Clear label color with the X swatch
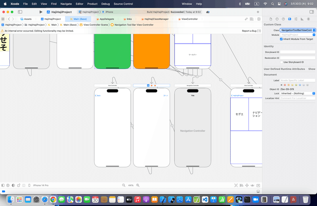This screenshot has height=206, width=317. click(281, 85)
